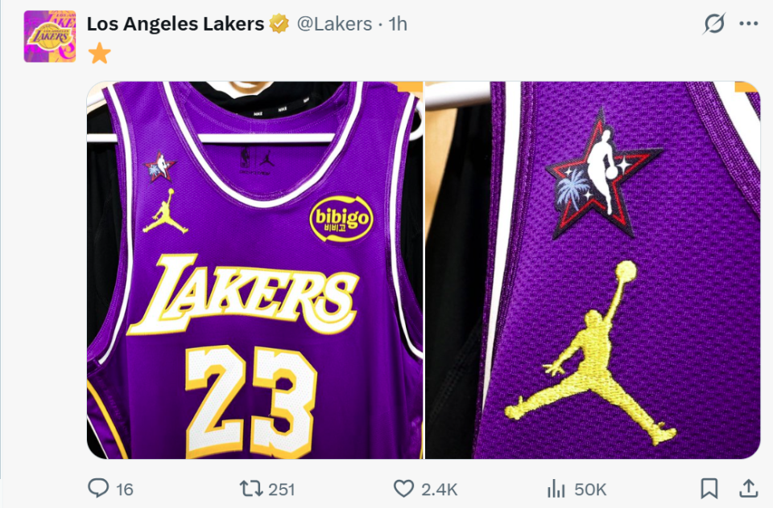Click the star emoji post text
The width and height of the screenshot is (773, 508).
coord(99,54)
